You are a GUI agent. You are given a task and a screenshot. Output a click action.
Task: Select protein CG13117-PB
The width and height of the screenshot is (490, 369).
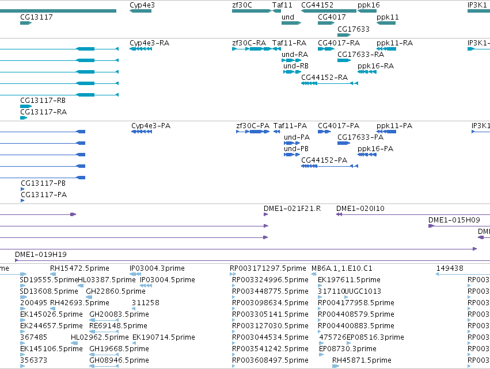pyautogui.click(x=22, y=189)
